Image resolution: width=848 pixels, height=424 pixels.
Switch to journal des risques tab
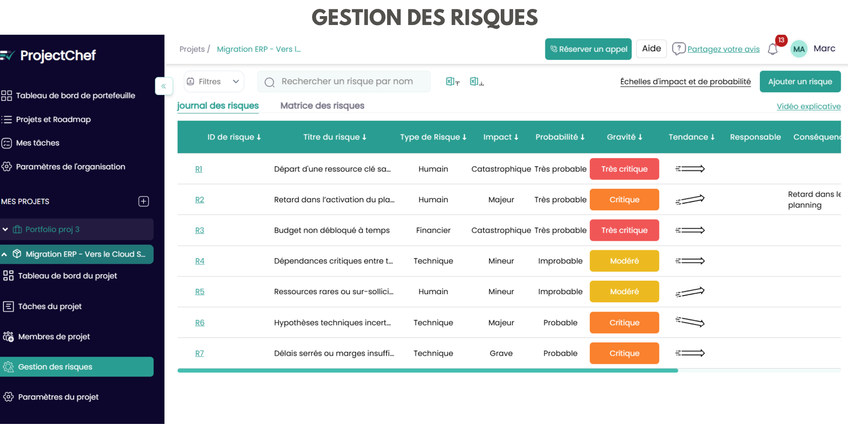click(218, 106)
